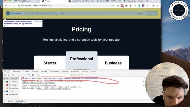190x107 pixels.
Task: Select the Console DevTools tab
Action: point(26,71)
